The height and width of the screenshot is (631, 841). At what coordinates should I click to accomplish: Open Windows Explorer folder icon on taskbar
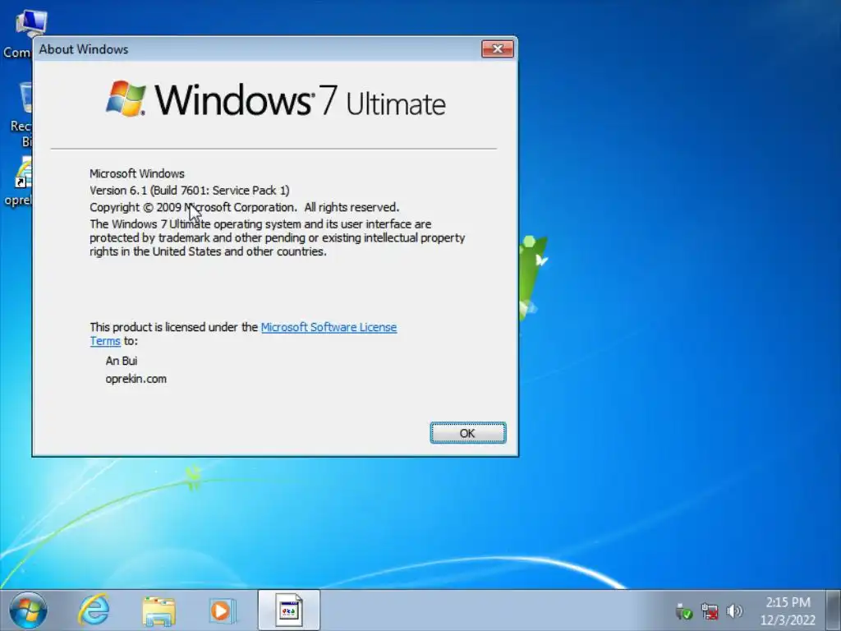pyautogui.click(x=159, y=610)
